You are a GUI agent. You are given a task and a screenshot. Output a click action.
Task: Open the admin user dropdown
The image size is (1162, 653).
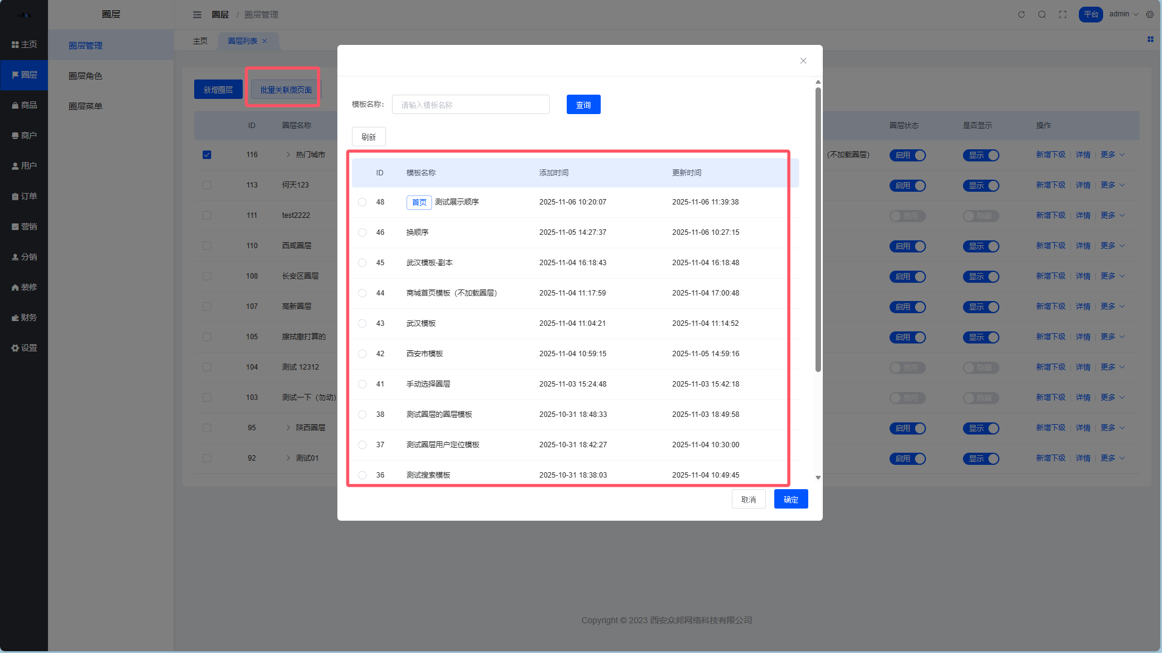tap(1123, 15)
